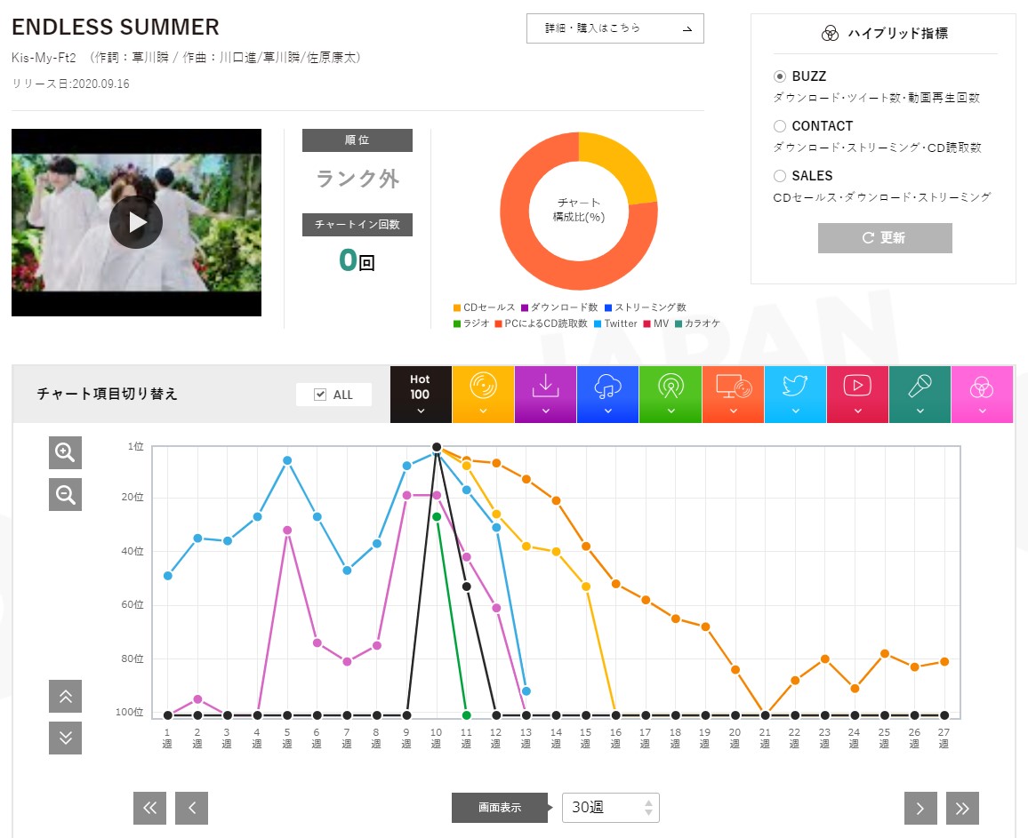Go to the previous chart page

pos(191,808)
